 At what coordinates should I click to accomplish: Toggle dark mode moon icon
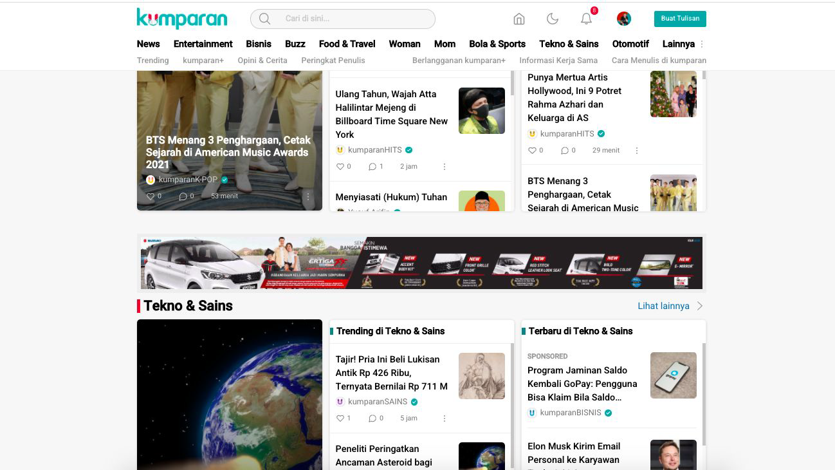pyautogui.click(x=553, y=19)
